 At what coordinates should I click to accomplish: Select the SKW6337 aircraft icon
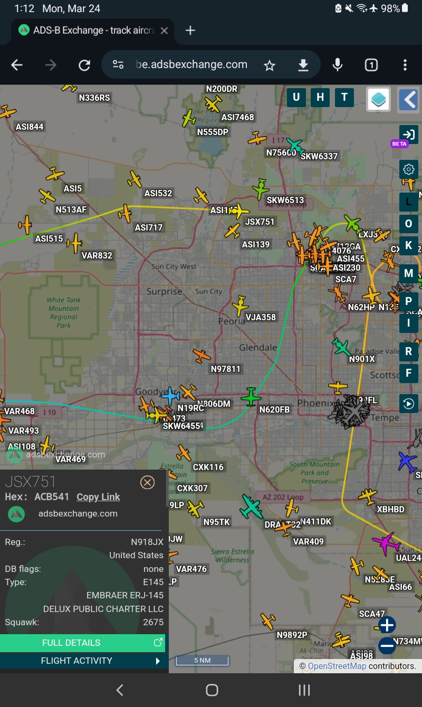click(295, 146)
